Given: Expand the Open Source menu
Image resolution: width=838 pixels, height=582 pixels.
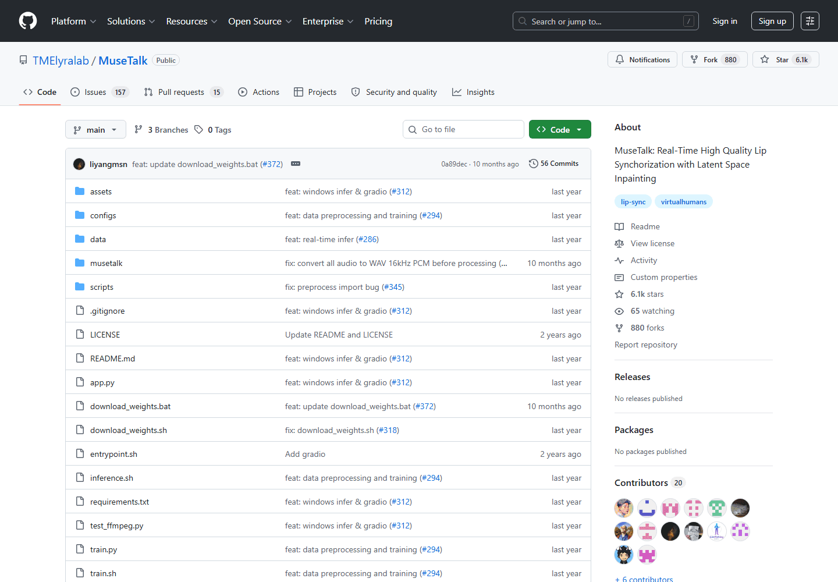Looking at the screenshot, I should click(260, 21).
